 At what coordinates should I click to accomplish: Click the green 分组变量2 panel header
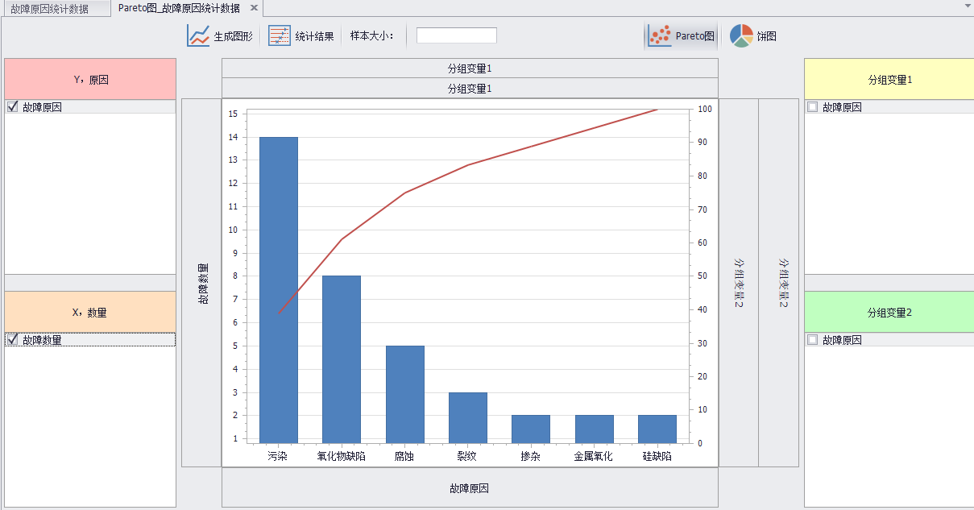click(x=889, y=311)
